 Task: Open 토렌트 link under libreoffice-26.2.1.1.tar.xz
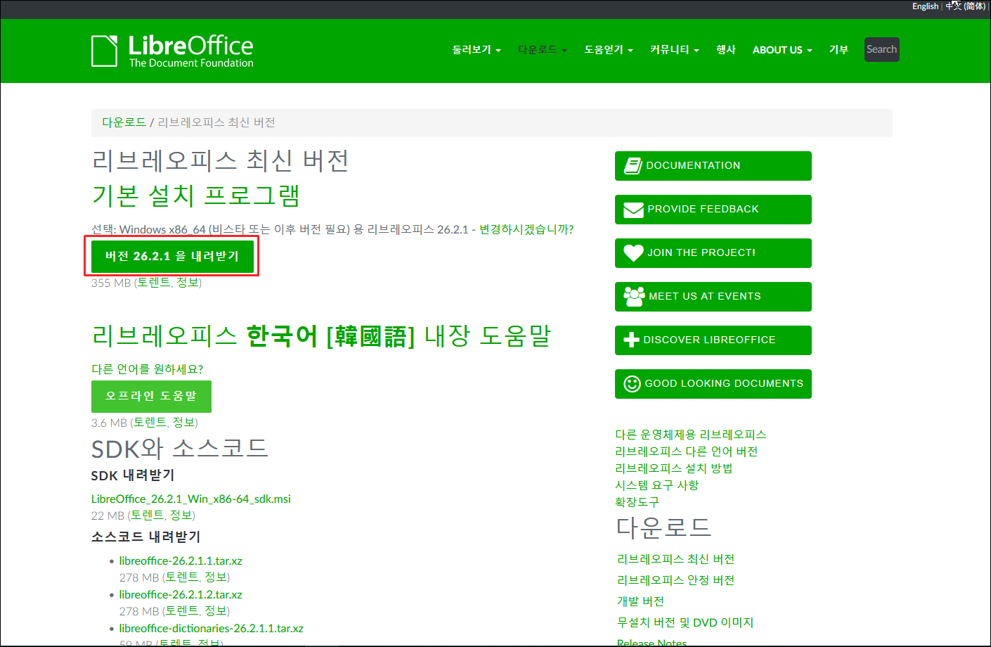coord(182,577)
